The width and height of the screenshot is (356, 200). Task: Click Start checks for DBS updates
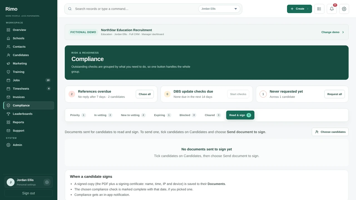(x=238, y=94)
